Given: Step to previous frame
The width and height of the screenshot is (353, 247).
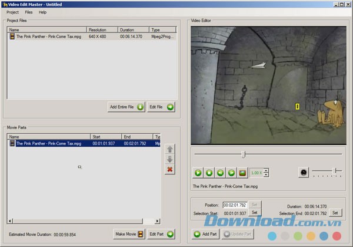Looking at the screenshot, I should [x=221, y=173].
